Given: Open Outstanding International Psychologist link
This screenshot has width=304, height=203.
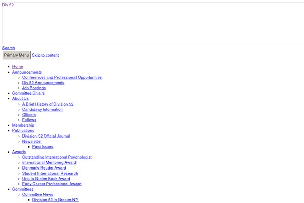Looking at the screenshot, I should pos(57,157).
